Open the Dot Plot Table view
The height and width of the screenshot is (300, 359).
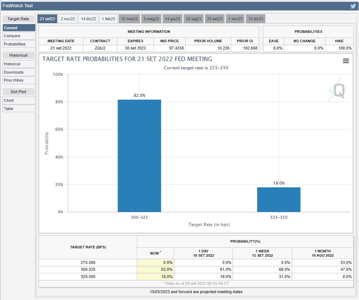click(x=19, y=109)
